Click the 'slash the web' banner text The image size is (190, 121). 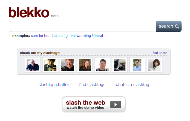point(86,103)
